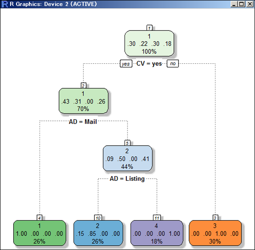The width and height of the screenshot is (255, 250).
Task: Maximize the R Graphics device window
Action: pyautogui.click(x=241, y=4)
